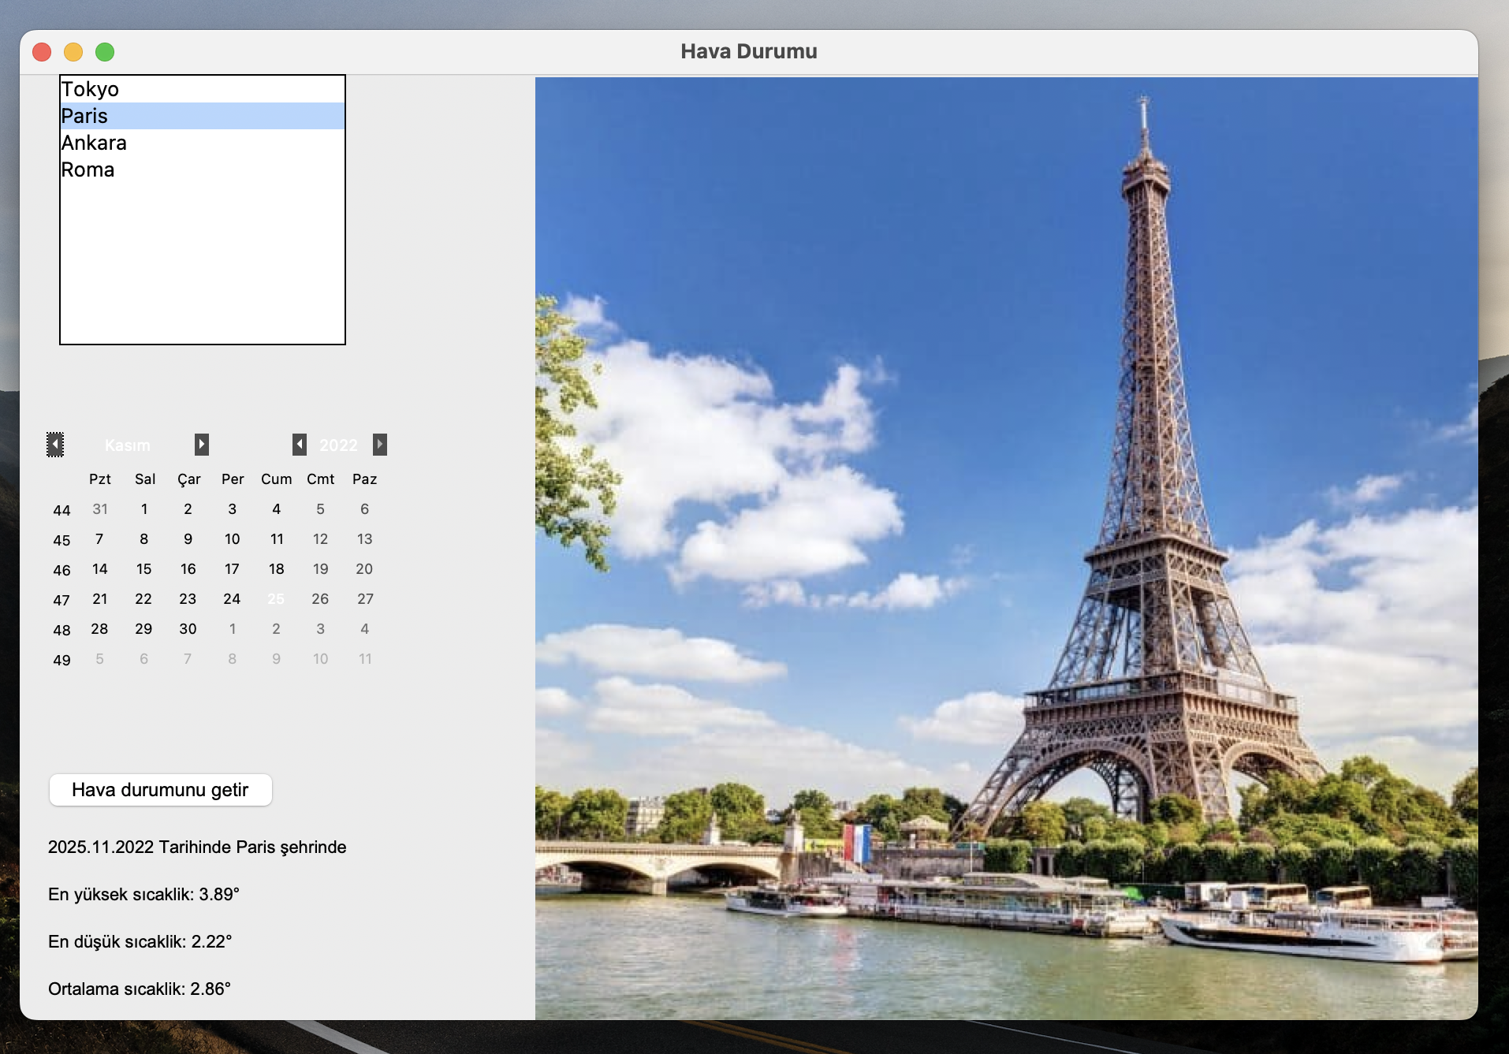Pick November 27 on the calendar
The image size is (1509, 1054).
pyautogui.click(x=365, y=599)
